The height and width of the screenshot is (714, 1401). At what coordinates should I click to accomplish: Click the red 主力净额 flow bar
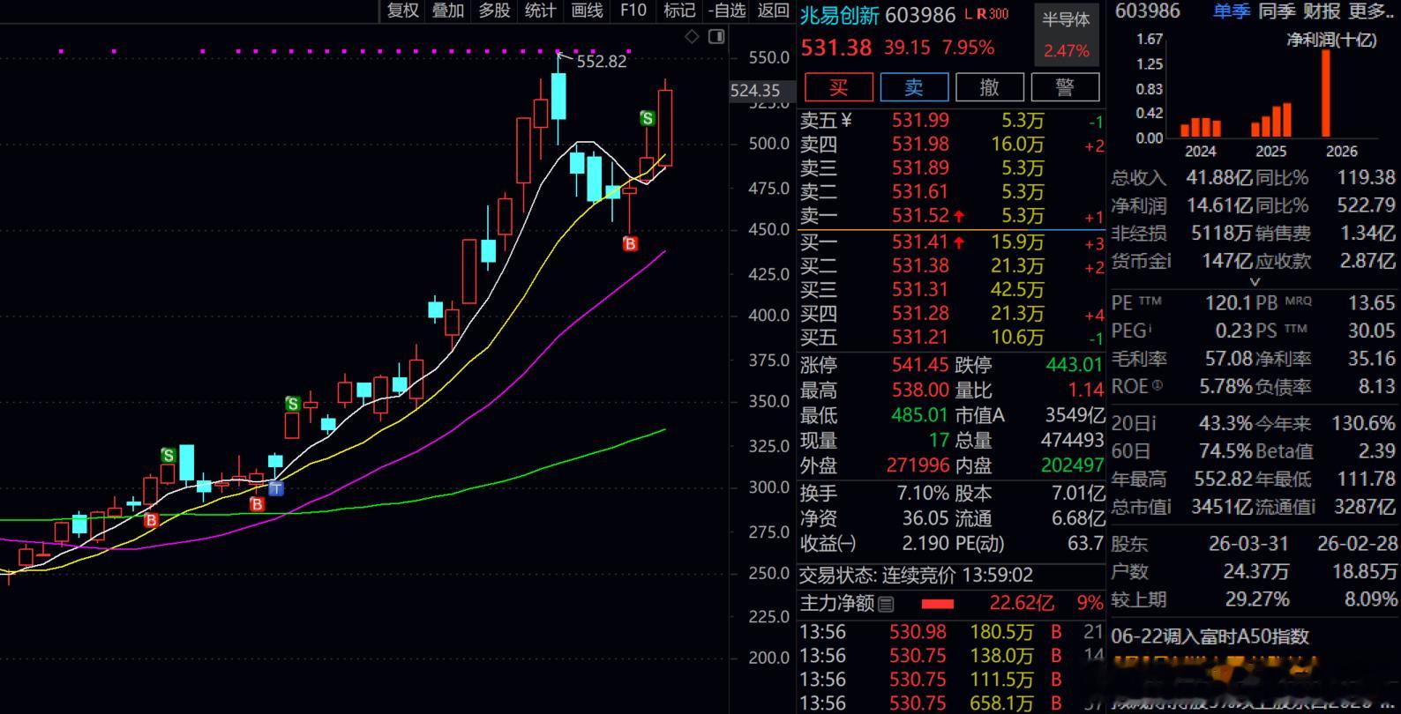click(x=937, y=604)
